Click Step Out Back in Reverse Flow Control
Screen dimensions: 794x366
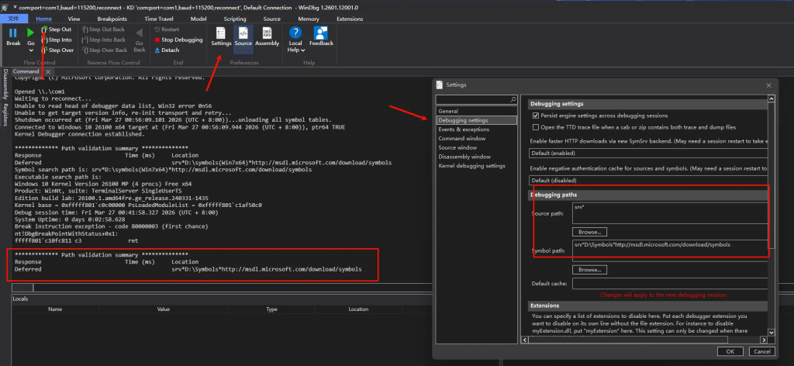(104, 29)
